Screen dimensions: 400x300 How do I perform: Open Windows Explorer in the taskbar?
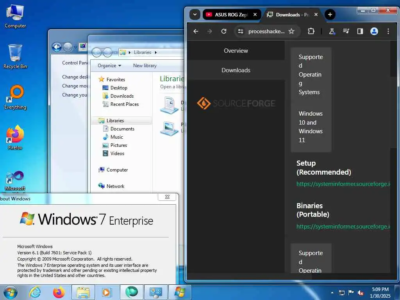pos(83,292)
